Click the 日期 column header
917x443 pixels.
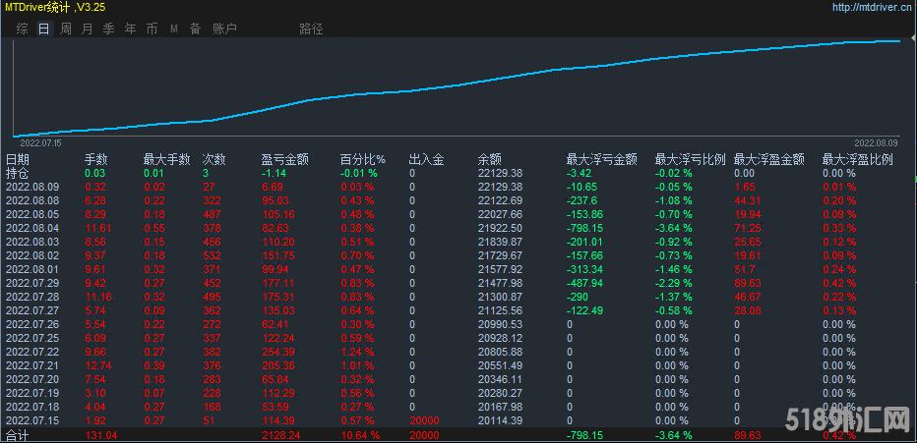(x=18, y=159)
